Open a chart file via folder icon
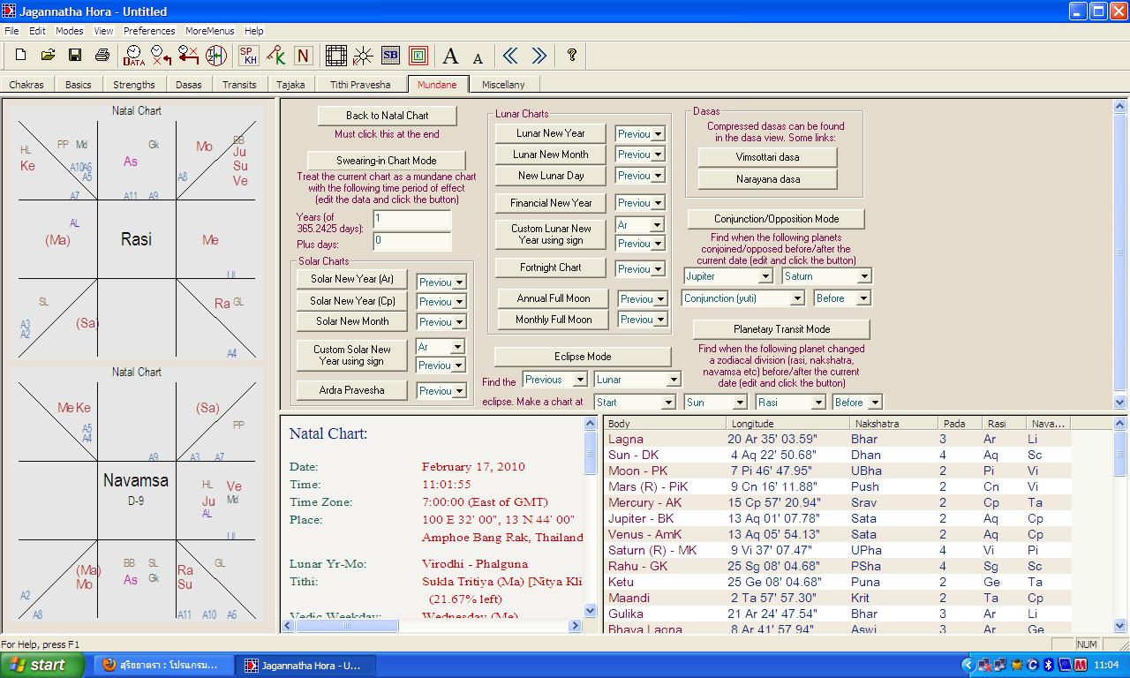Screen dimensions: 1130x678 pyautogui.click(x=48, y=56)
